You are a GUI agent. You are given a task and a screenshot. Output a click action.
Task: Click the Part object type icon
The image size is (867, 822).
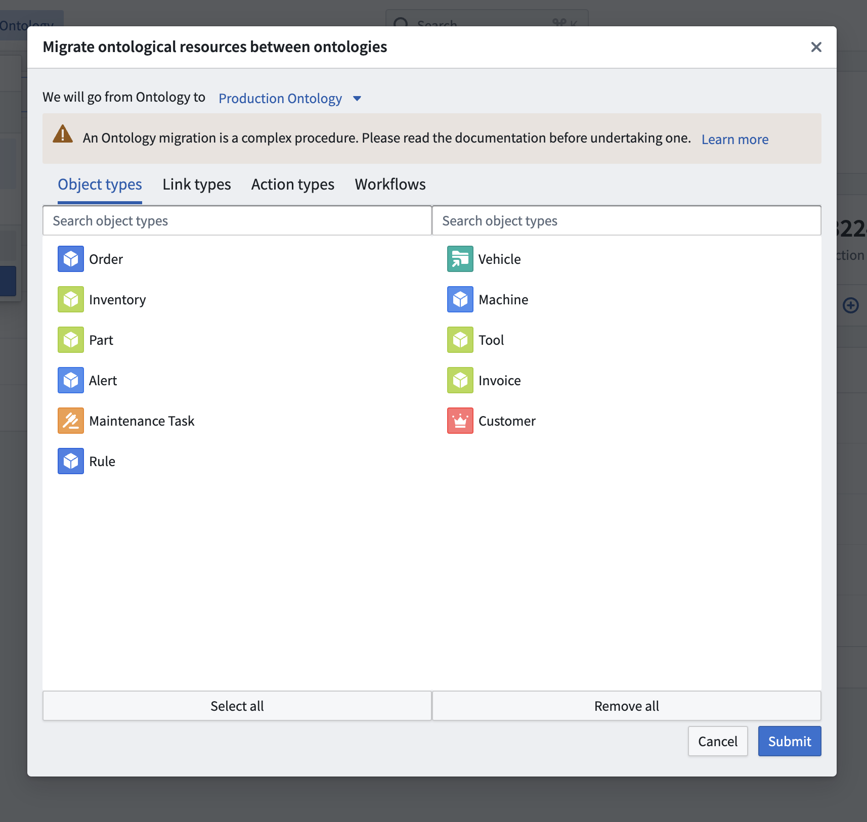tap(71, 340)
